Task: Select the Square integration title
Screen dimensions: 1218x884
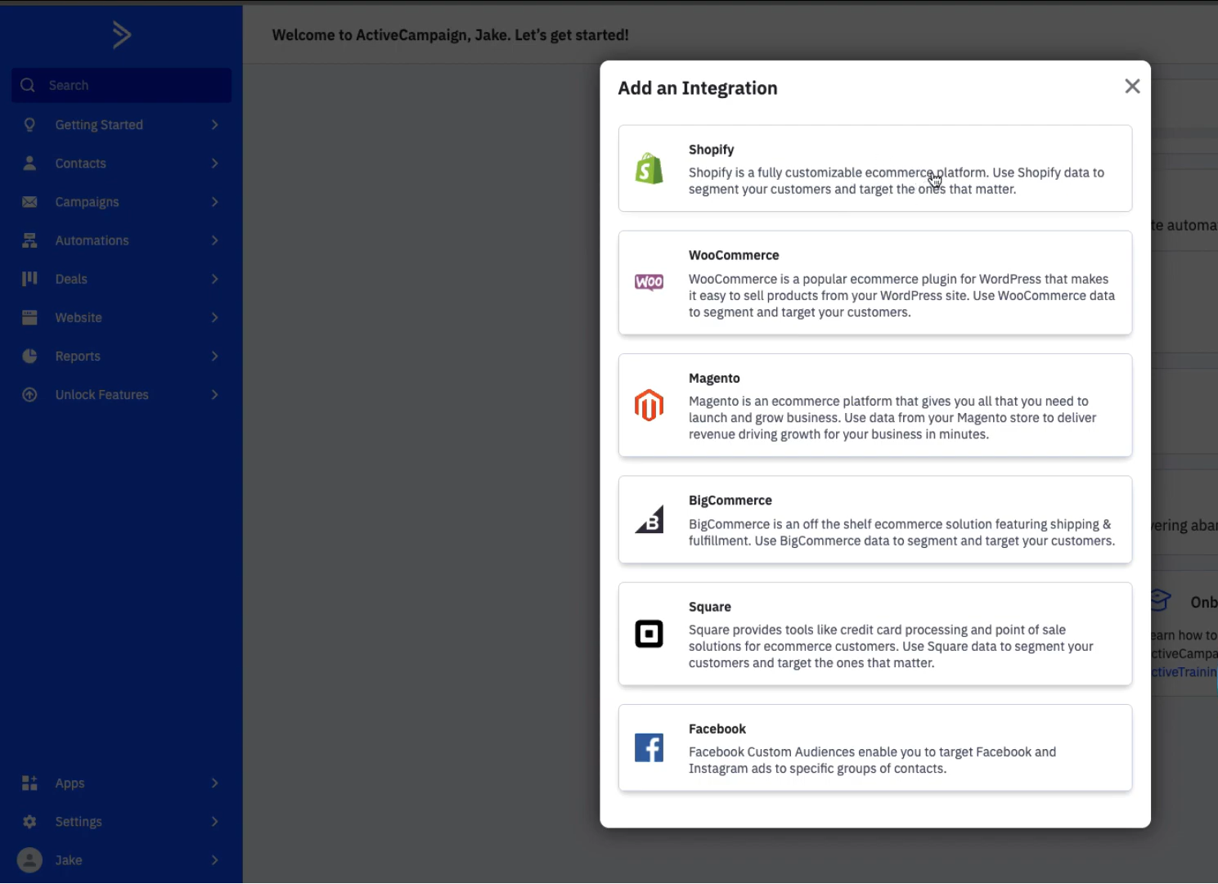Action: (709, 607)
